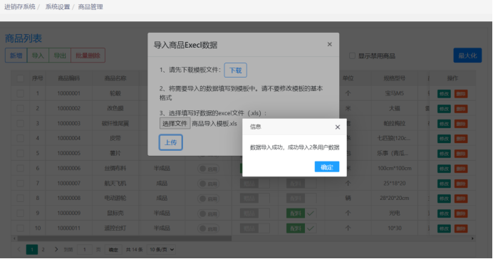This screenshot has height=259, width=493.
Task: Click the 批量删除 batch delete button
Action: 88,55
